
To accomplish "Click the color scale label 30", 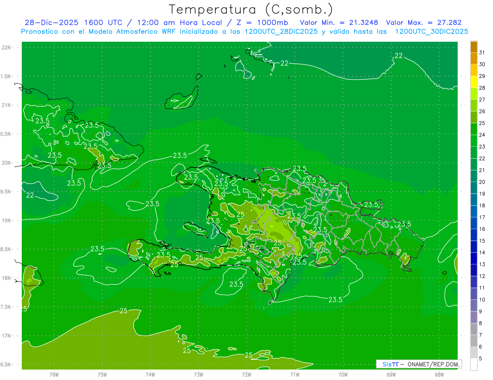I will (x=482, y=64).
